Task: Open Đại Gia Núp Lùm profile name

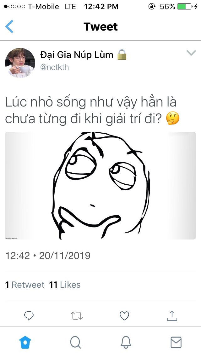Action: pos(77,55)
